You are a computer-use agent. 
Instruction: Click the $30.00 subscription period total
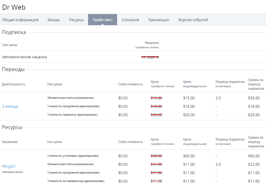(x=254, y=98)
